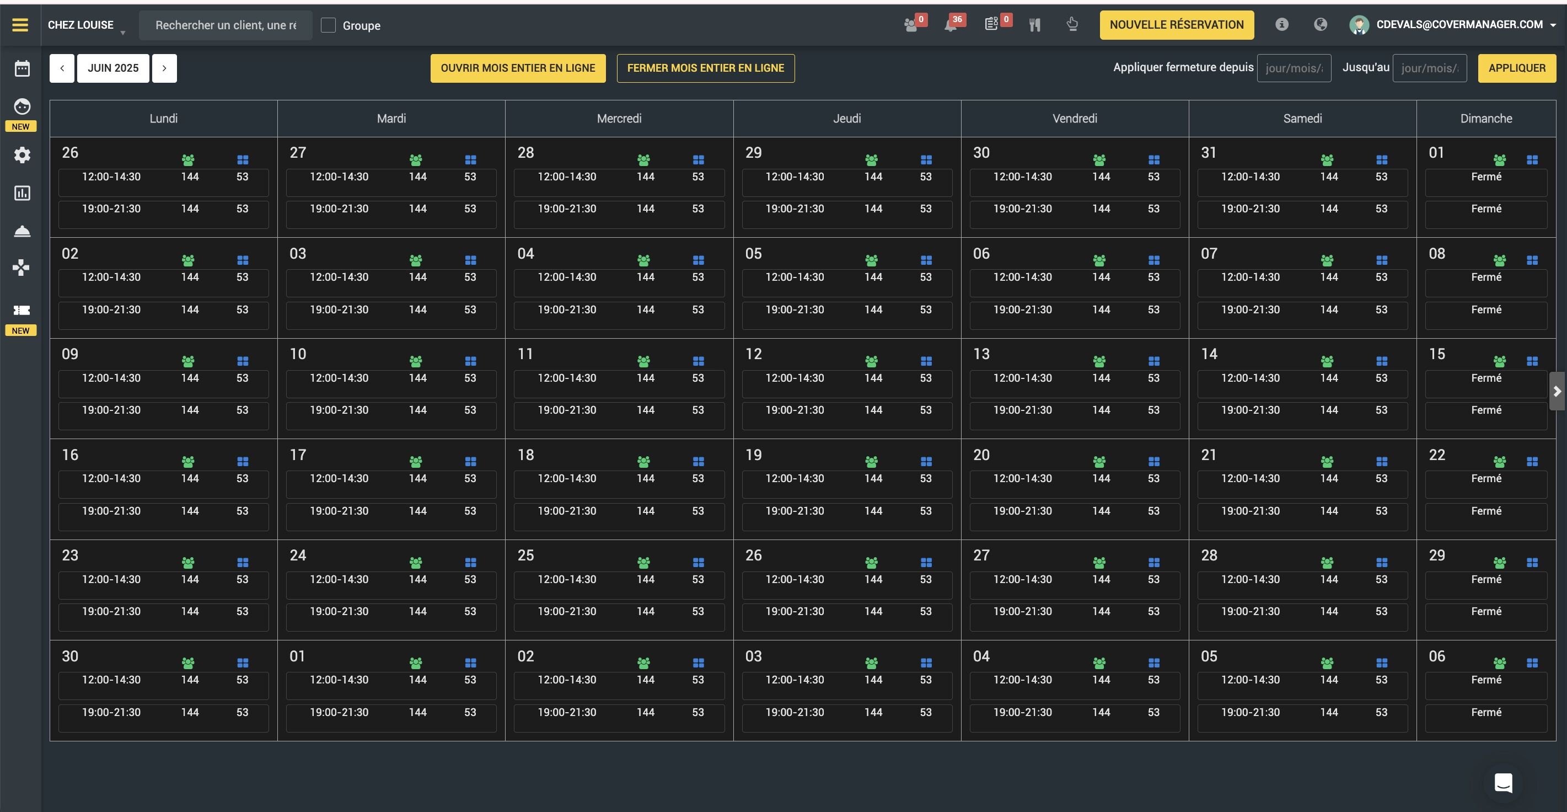Click the globe language icon
Viewport: 1567px width, 812px height.
point(1320,24)
